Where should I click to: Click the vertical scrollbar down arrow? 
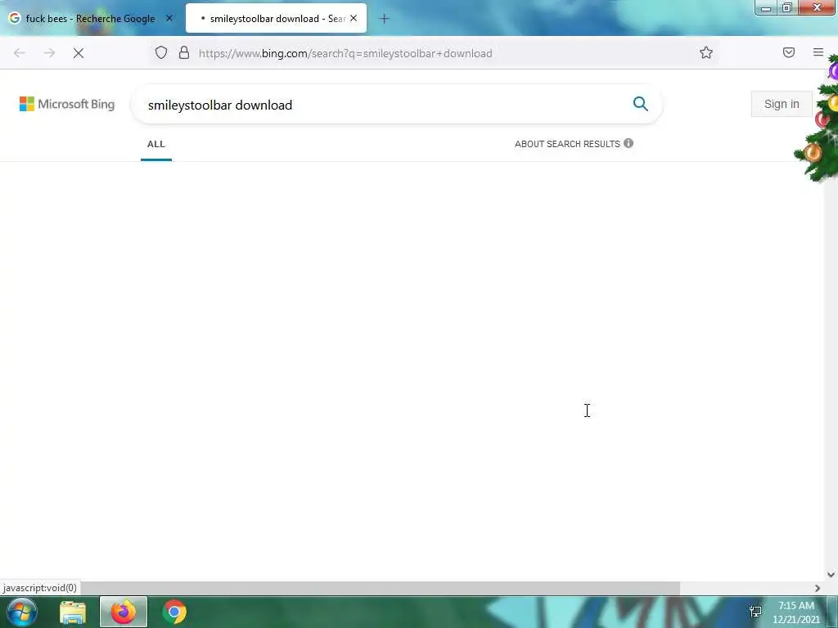831,575
